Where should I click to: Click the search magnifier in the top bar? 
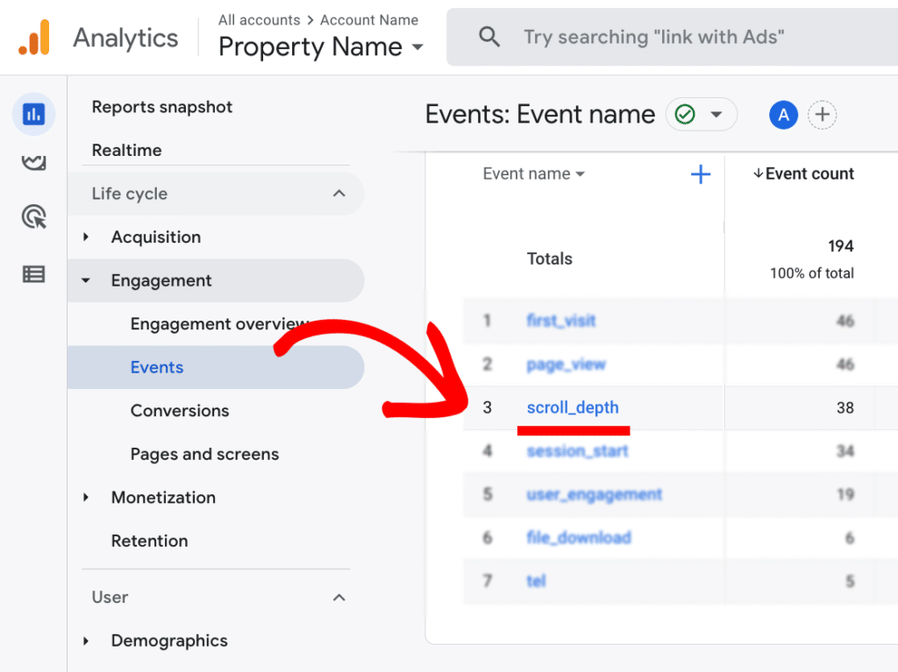click(x=489, y=37)
